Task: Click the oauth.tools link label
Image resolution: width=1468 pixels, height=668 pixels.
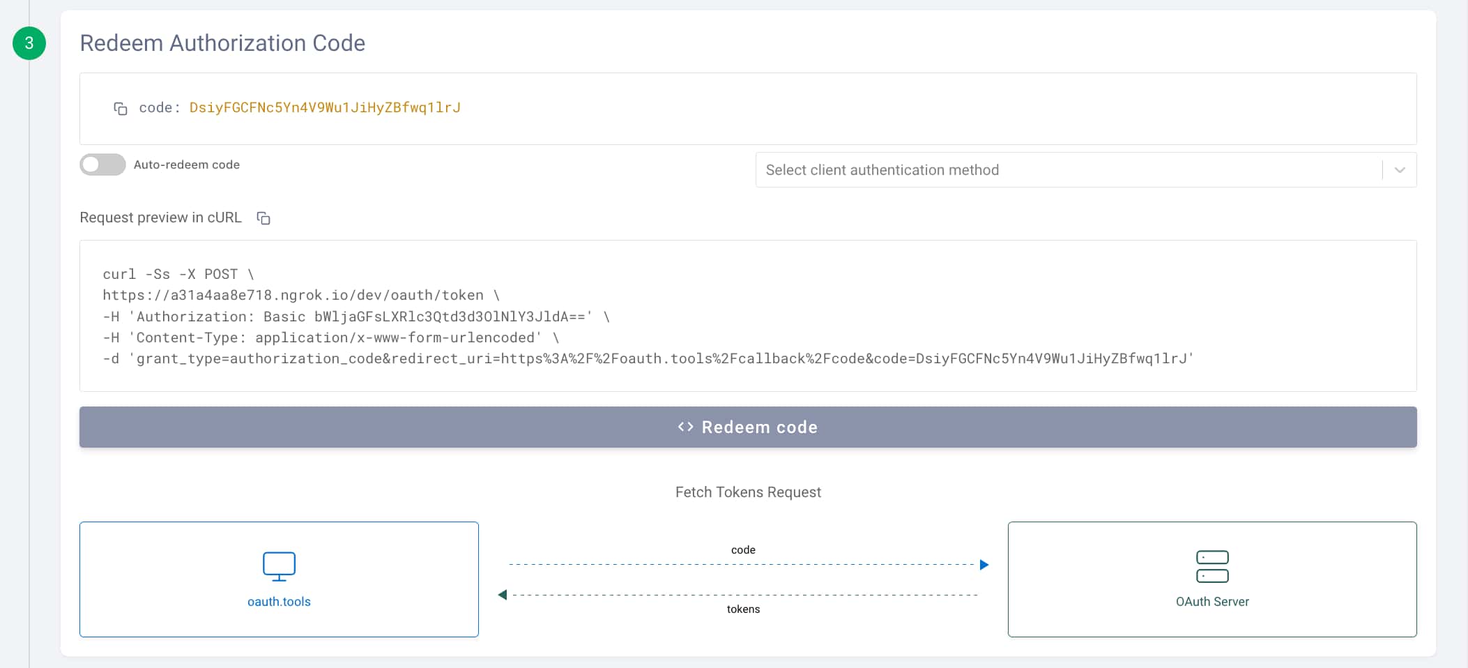Action: pos(279,602)
